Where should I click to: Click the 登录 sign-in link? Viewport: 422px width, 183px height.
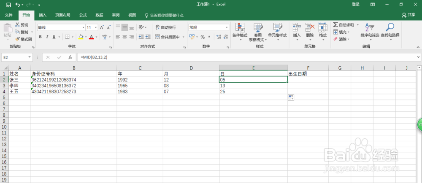[355, 4]
